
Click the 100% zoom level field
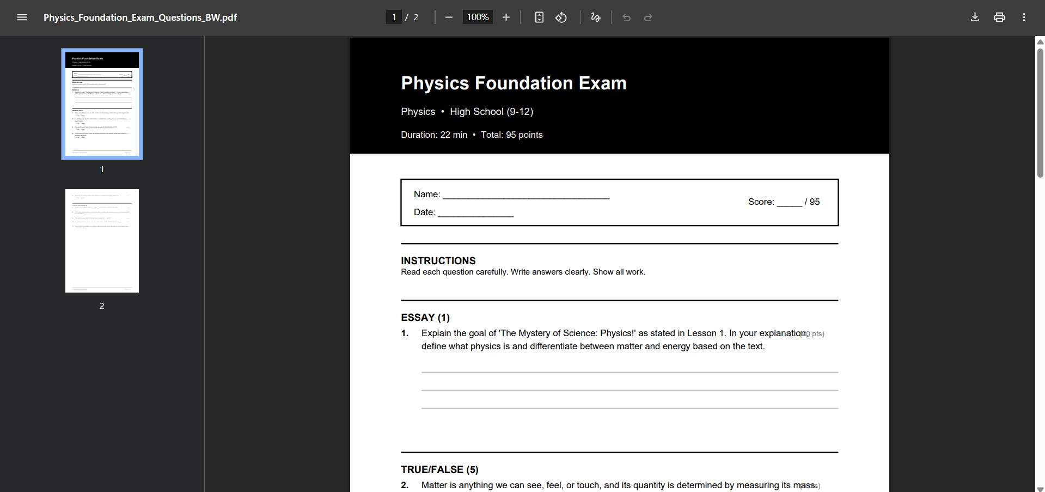pos(478,17)
